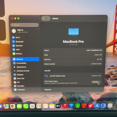Select Bluetooth in the sidebar

pos(18,42)
